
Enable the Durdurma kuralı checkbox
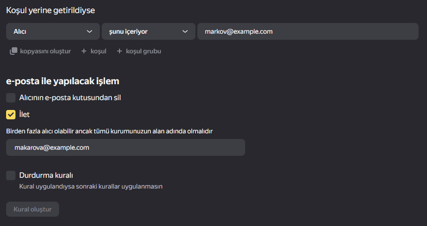tap(11, 175)
